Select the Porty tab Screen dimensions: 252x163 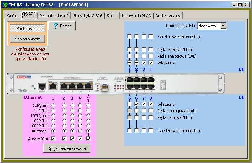tap(30, 15)
